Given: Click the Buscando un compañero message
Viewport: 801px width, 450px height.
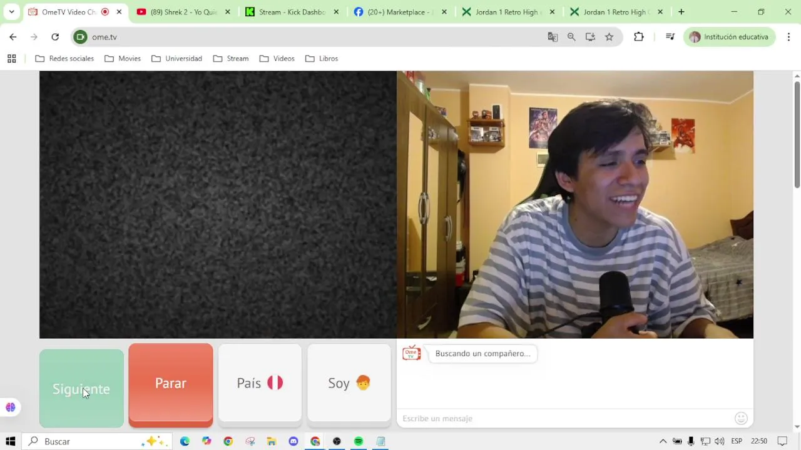Looking at the screenshot, I should point(482,354).
